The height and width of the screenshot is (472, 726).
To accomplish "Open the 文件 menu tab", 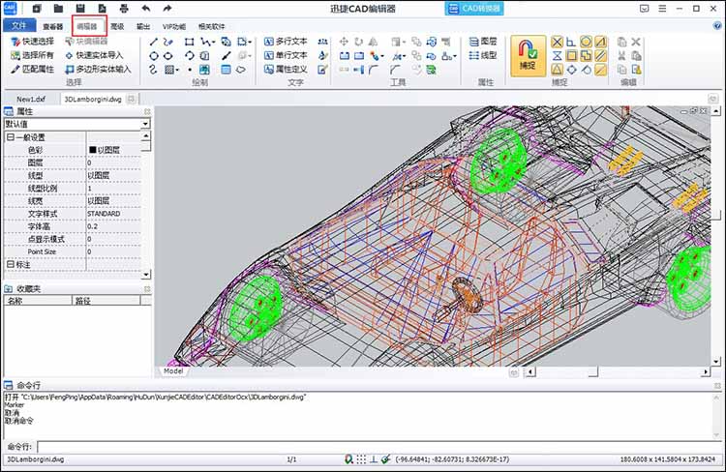I will (19, 26).
